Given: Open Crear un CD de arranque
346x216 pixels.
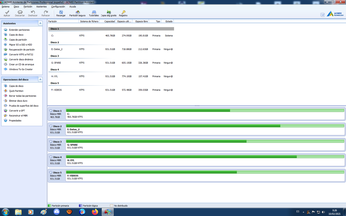Looking at the screenshot, I should [x=22, y=65].
